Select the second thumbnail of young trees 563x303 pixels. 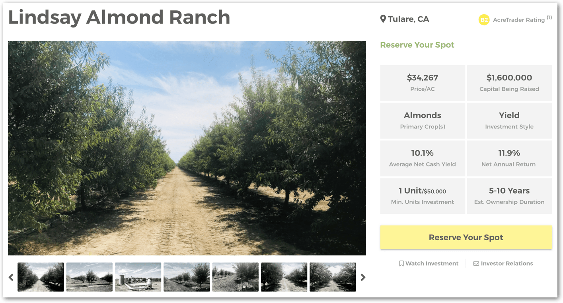point(90,277)
